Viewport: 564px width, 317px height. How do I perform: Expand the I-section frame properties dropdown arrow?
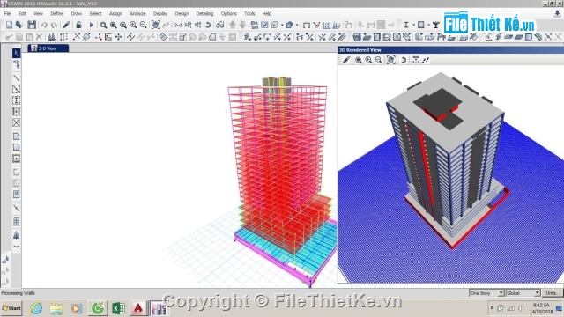[x=413, y=25]
